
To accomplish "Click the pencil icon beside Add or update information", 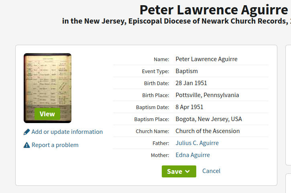I will [27, 132].
